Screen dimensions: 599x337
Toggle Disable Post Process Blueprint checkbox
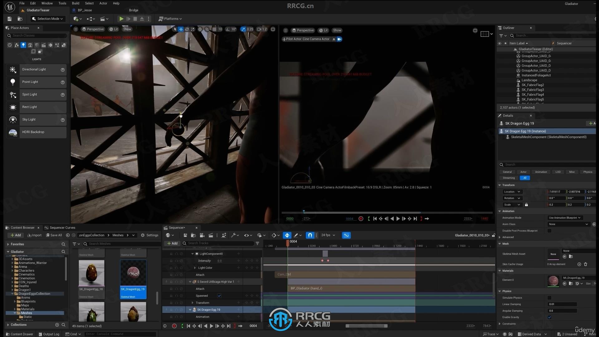click(x=549, y=231)
